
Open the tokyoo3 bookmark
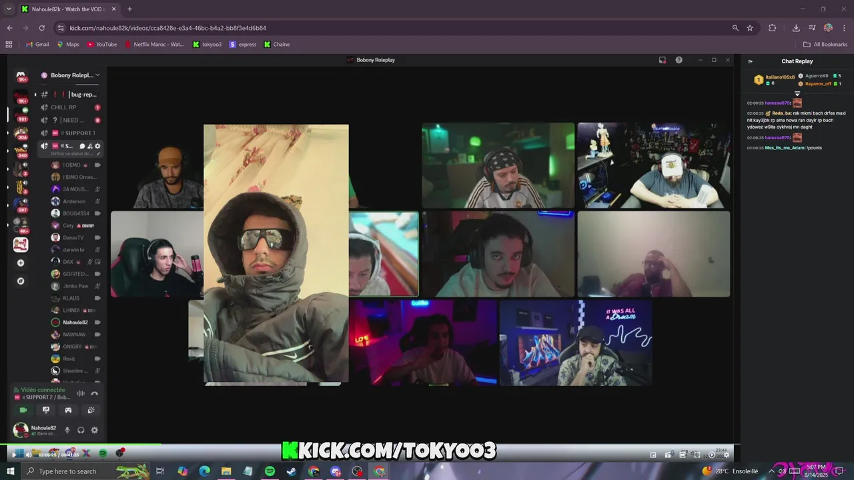(207, 45)
